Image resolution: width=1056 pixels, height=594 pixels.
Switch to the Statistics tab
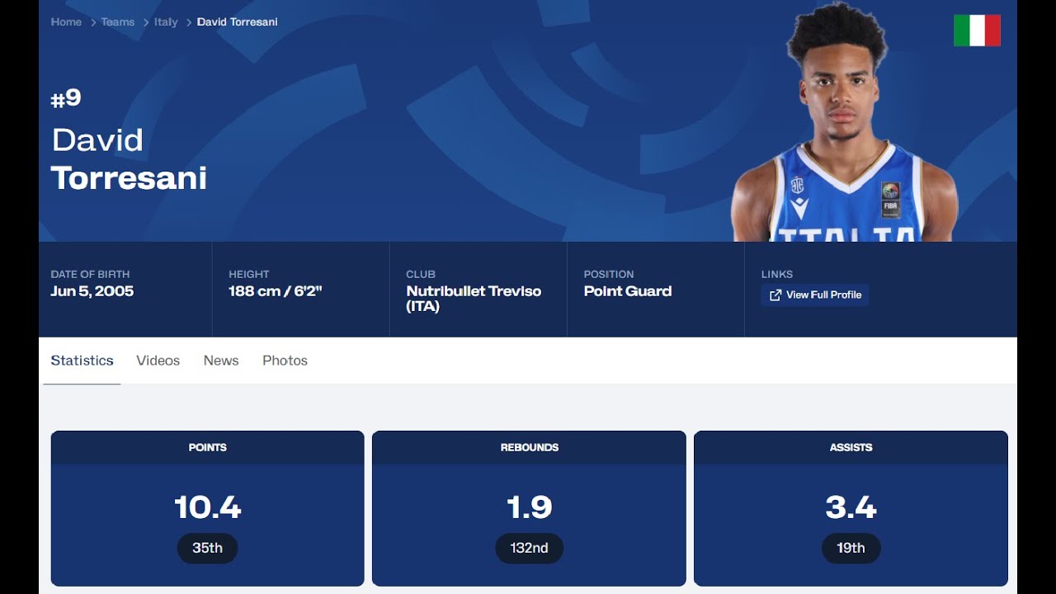coord(82,361)
